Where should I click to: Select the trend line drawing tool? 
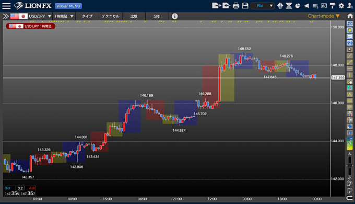coord(350,56)
